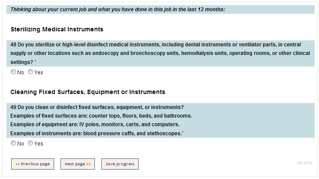Click question 48 sterilize instruments text
The width and height of the screenshot is (319, 179).
click(x=159, y=53)
